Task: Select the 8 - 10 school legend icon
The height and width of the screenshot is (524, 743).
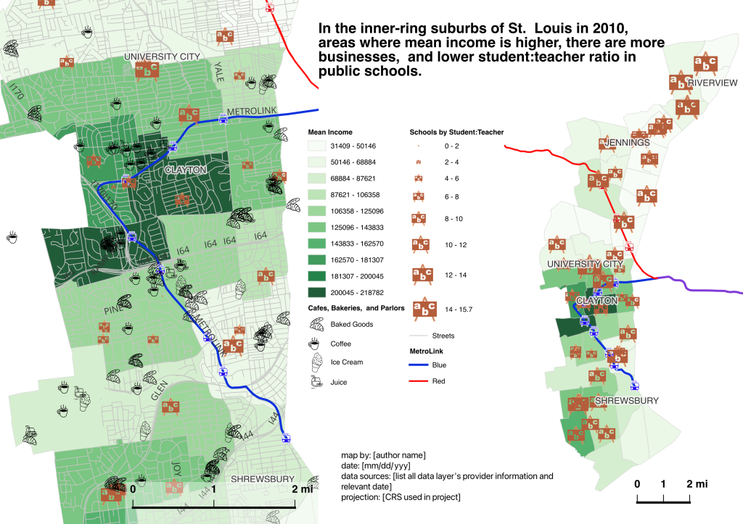Action: 419,218
